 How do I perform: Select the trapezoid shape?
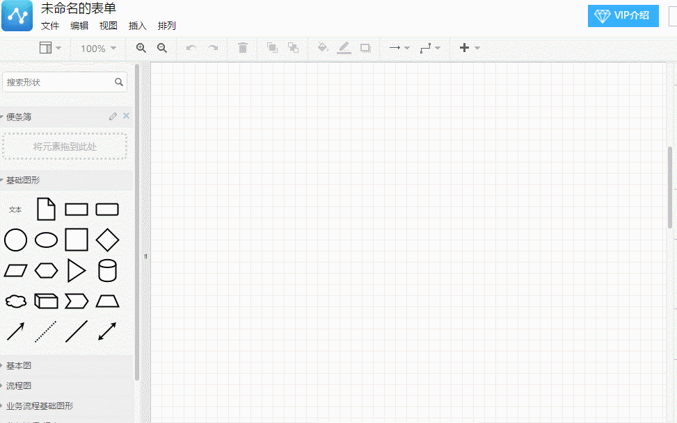click(107, 301)
